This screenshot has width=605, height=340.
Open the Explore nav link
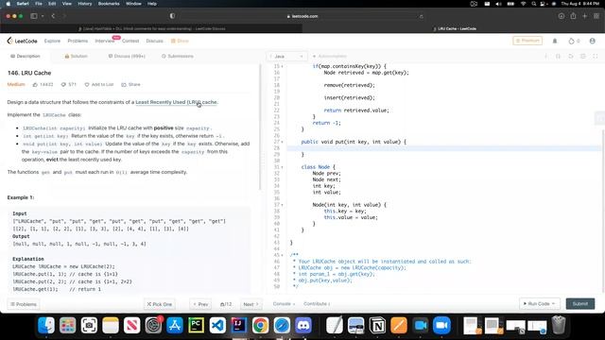(52, 41)
